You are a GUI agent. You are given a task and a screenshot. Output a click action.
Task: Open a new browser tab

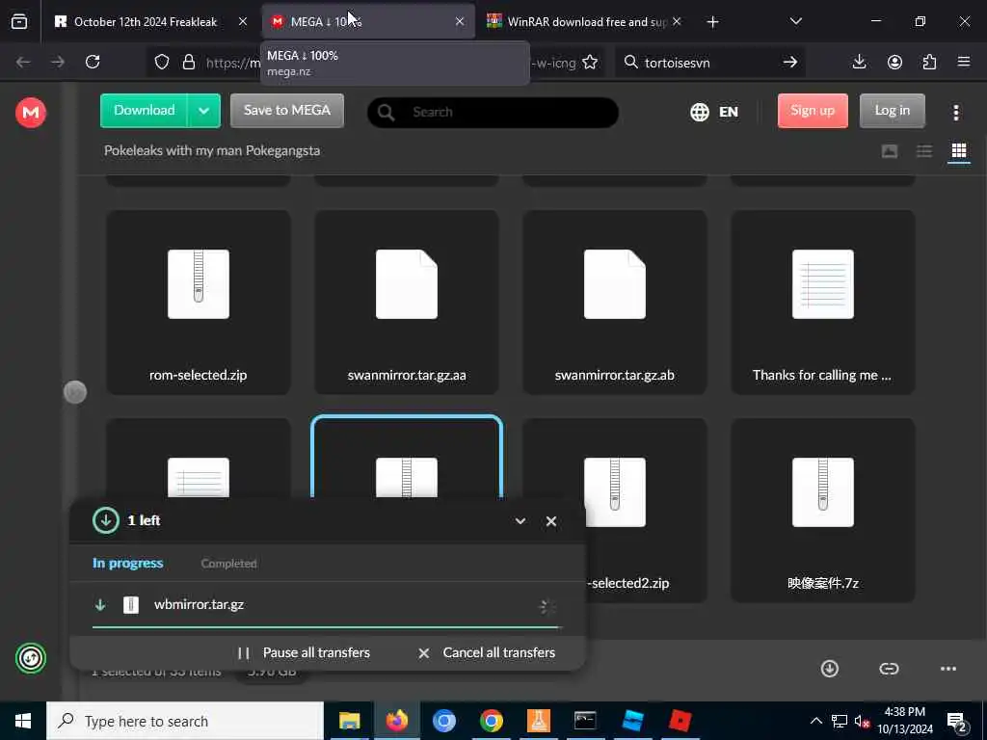[712, 22]
